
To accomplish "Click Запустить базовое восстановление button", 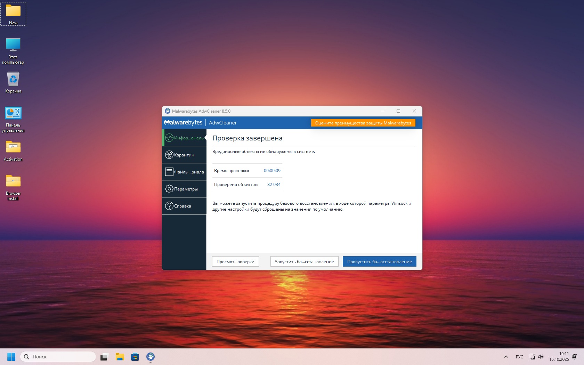I will coord(304,262).
